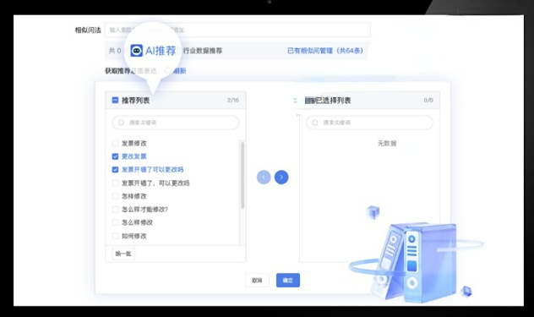Click the 相似问法 input field
Image resolution: width=534 pixels, height=317 pixels.
coord(237,30)
